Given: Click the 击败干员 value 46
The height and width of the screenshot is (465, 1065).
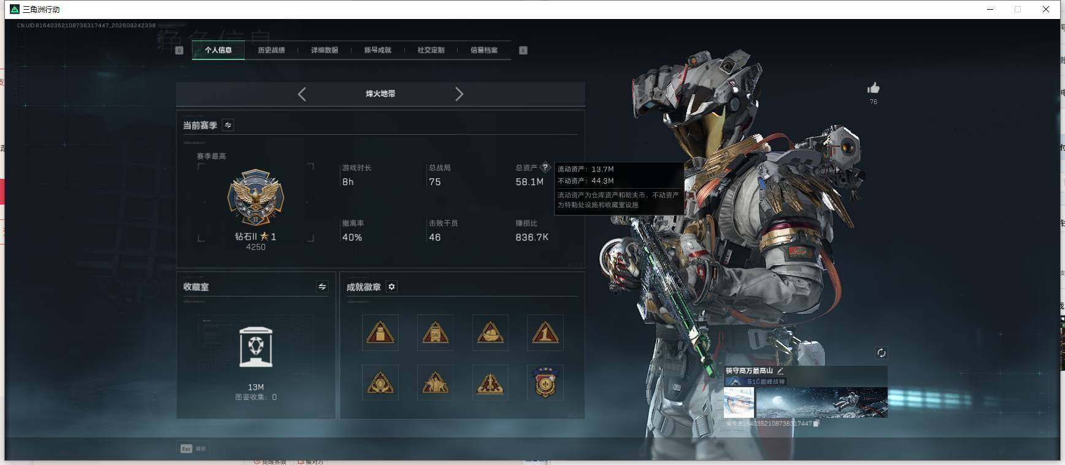Looking at the screenshot, I should click(435, 238).
